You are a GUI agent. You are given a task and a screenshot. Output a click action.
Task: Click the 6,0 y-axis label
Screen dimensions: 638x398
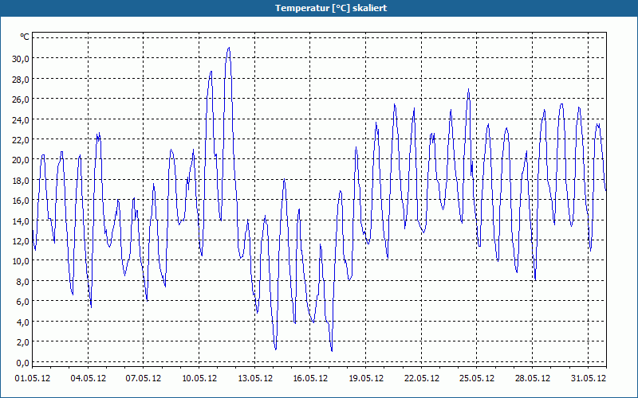[22, 302]
